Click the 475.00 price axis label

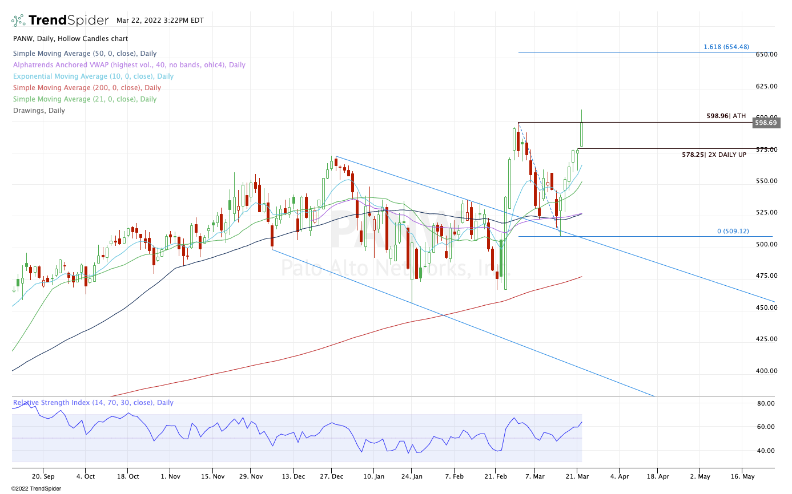tap(766, 276)
